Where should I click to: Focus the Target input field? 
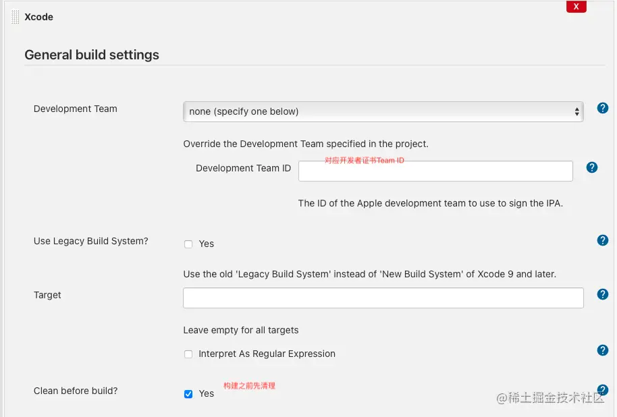coord(383,298)
